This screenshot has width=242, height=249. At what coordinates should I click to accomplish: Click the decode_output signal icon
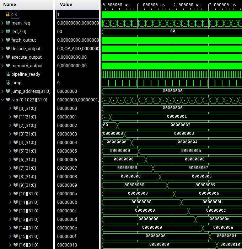[x=7, y=48]
